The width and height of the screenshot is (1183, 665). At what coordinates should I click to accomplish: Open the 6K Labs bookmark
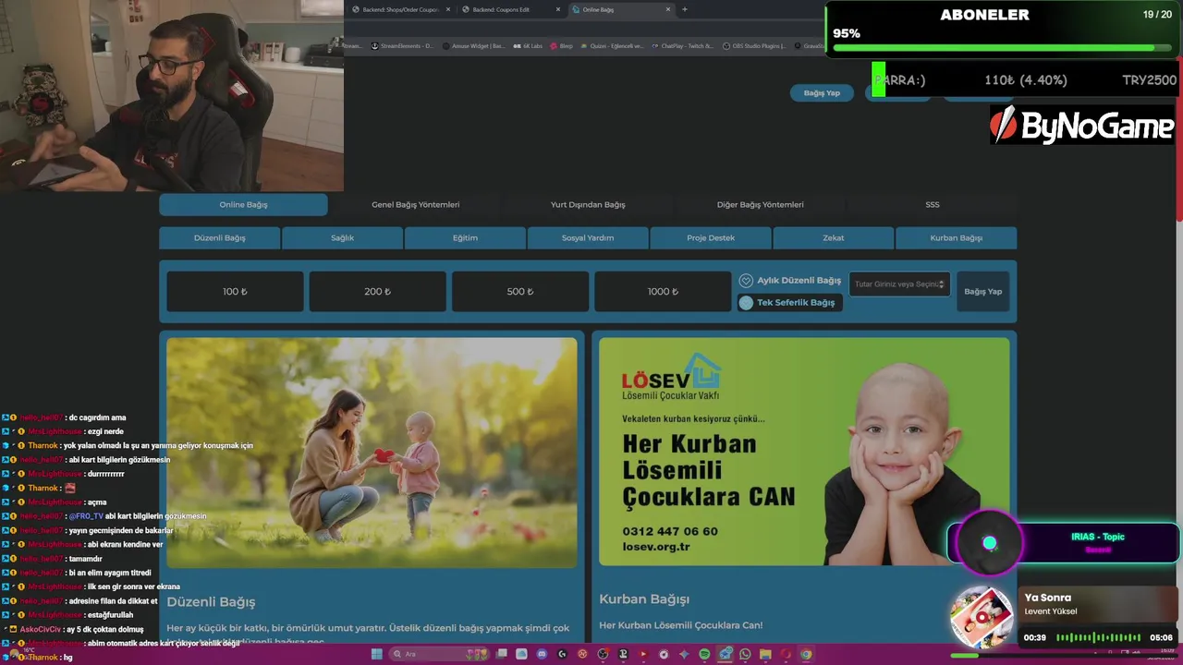pyautogui.click(x=528, y=45)
